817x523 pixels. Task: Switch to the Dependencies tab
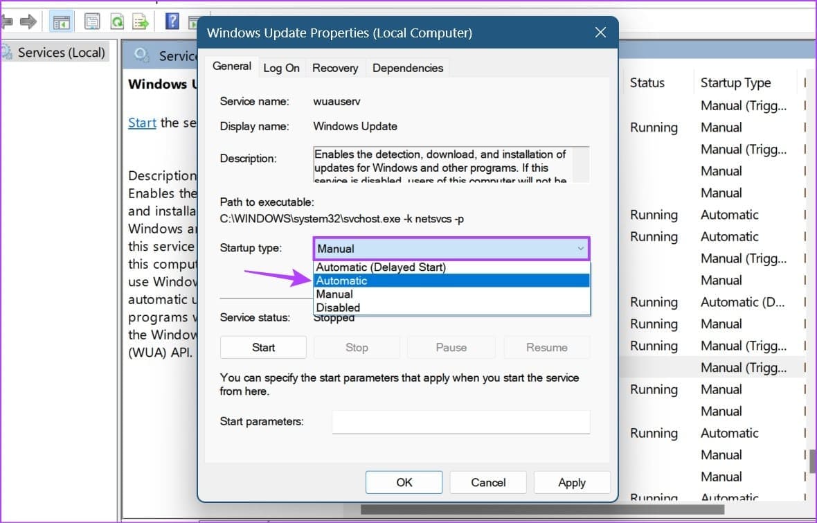tap(407, 68)
